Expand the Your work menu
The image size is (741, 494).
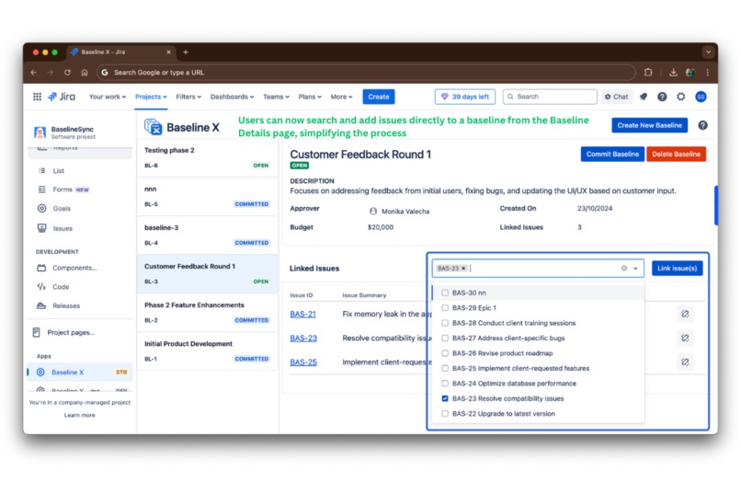108,97
